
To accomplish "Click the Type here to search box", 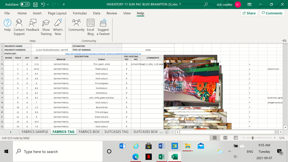I will (58, 152).
